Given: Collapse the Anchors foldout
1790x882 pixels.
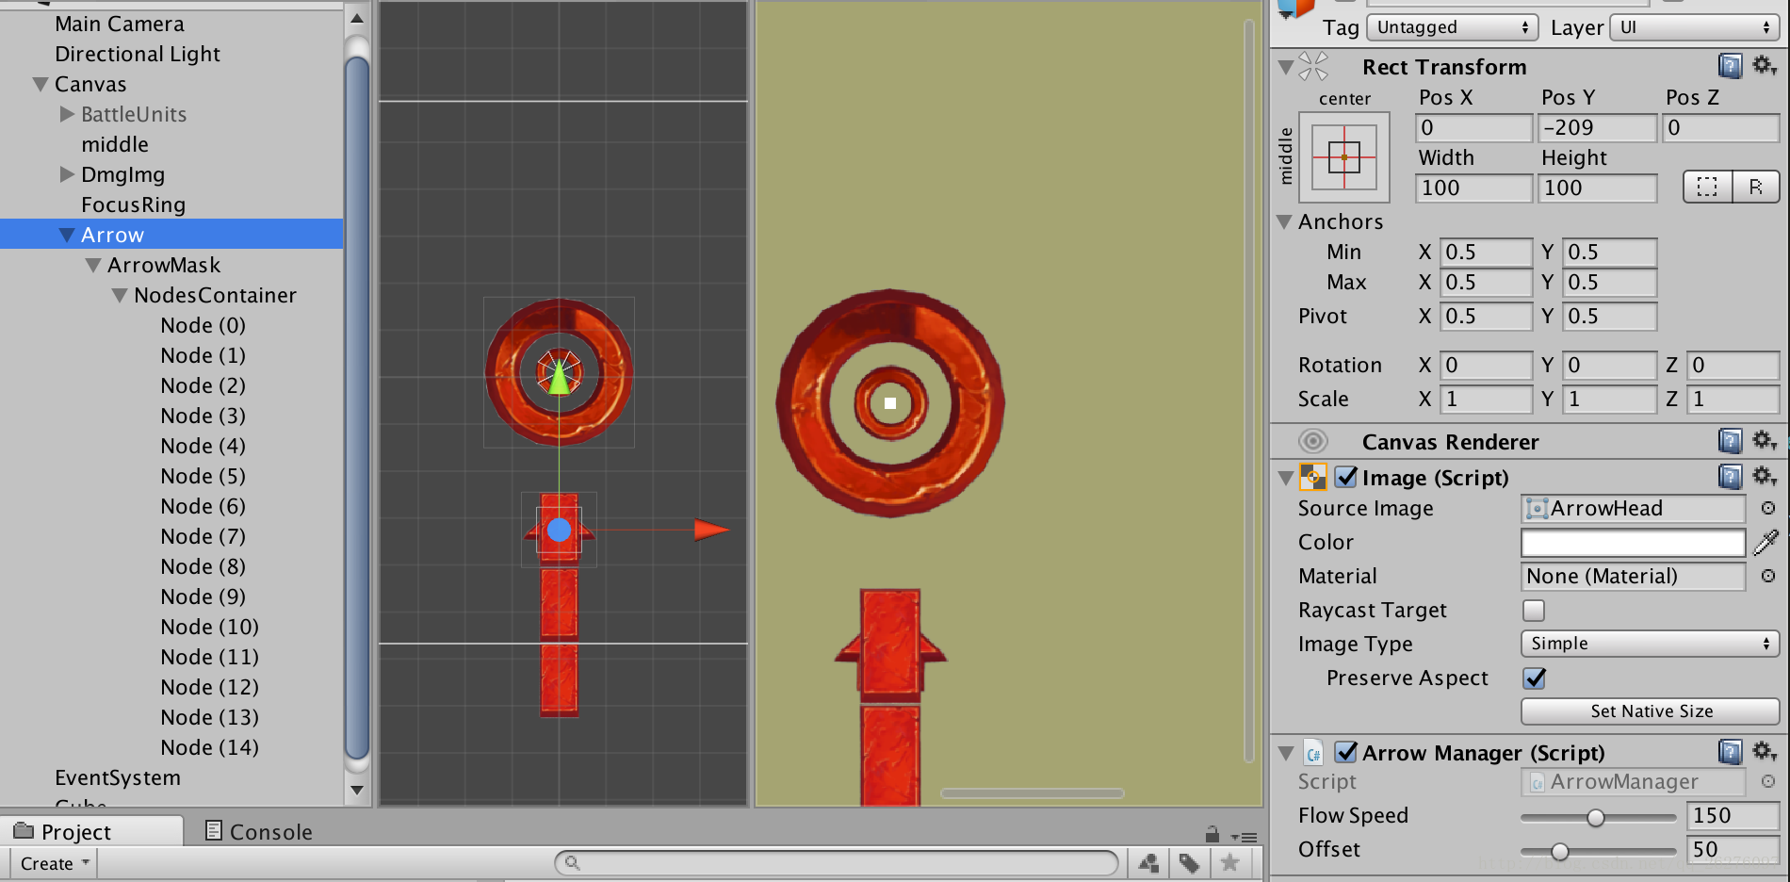Looking at the screenshot, I should [1284, 221].
